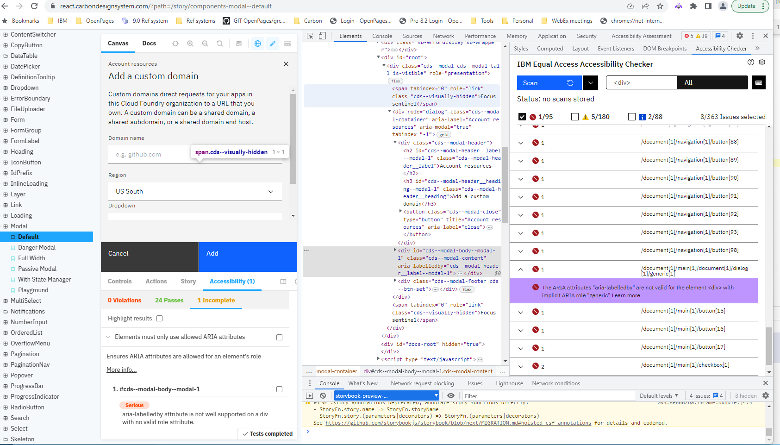
Task: Open the Lighthouse panel tab
Action: point(509,383)
